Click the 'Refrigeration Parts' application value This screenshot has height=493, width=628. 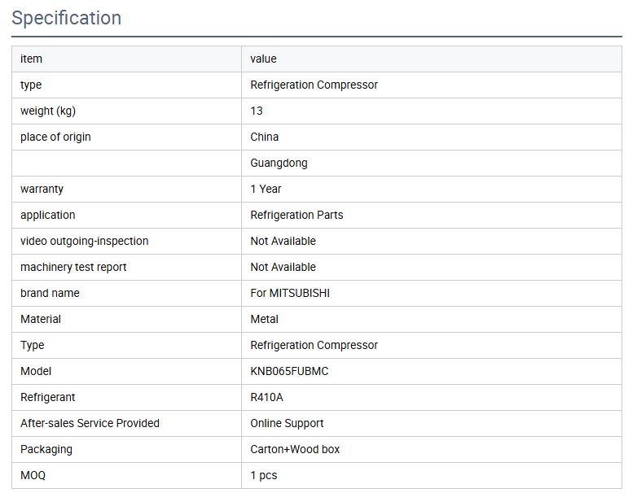[x=296, y=215]
